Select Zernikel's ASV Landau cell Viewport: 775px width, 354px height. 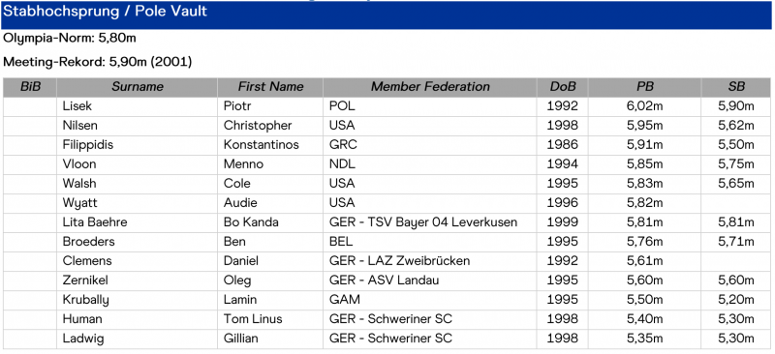[x=430, y=280]
